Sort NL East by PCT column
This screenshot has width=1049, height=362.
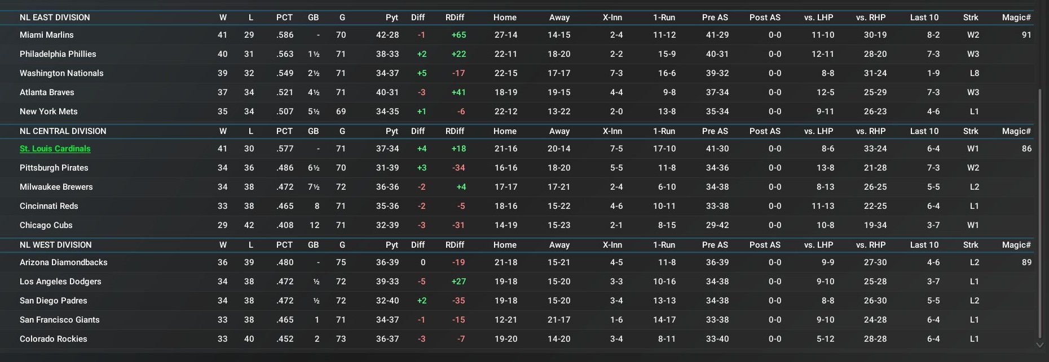(x=284, y=17)
